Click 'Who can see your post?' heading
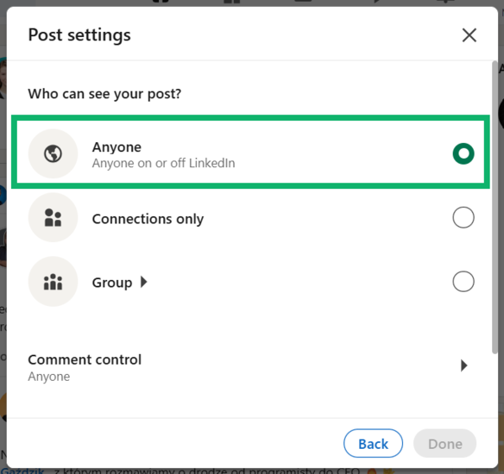The image size is (504, 474). coord(104,94)
